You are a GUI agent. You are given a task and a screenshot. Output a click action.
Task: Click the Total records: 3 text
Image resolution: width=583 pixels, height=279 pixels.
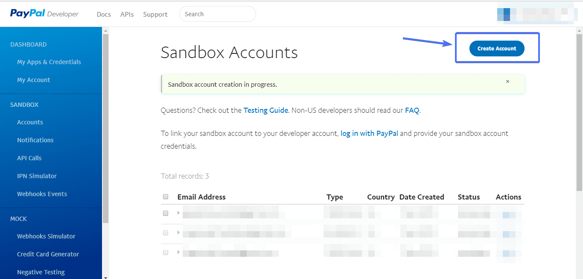[185, 176]
